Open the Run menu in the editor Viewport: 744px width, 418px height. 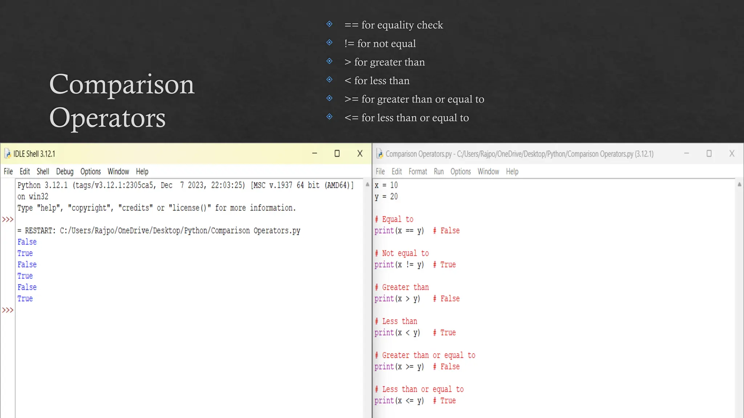click(438, 172)
